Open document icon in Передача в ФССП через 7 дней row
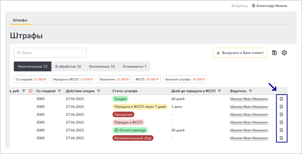 [x=281, y=107]
